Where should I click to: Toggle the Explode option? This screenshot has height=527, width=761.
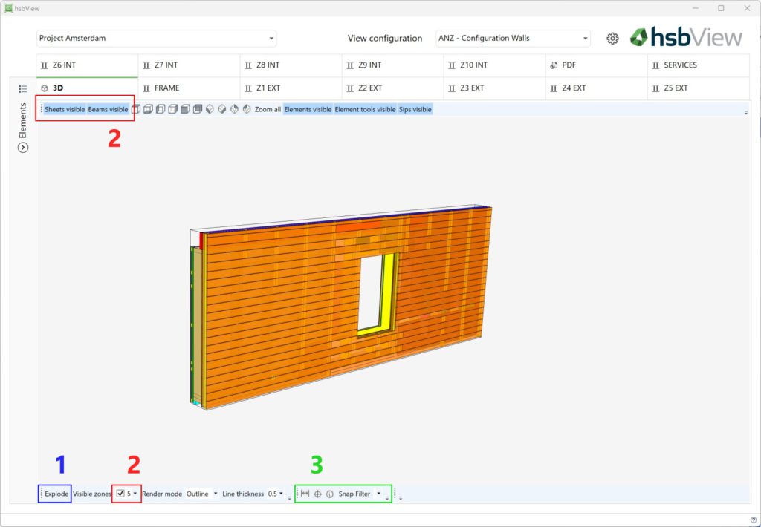pyautogui.click(x=56, y=494)
